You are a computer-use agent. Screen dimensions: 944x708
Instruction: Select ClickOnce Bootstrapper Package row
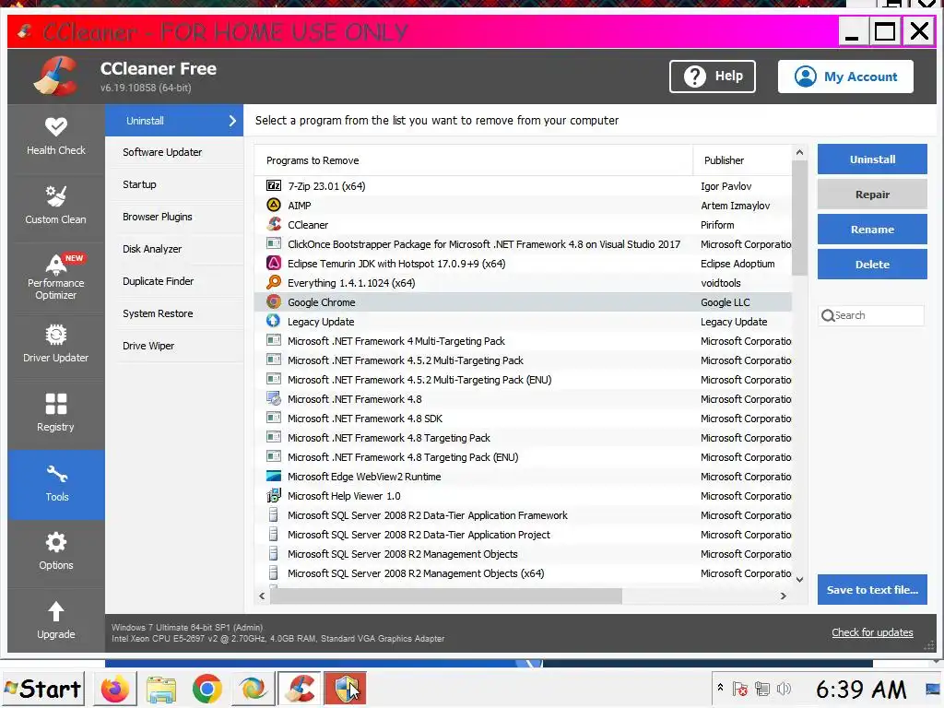pyautogui.click(x=524, y=243)
